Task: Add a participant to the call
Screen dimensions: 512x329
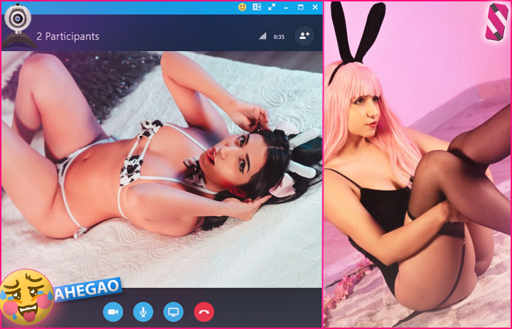Action: coord(304,36)
